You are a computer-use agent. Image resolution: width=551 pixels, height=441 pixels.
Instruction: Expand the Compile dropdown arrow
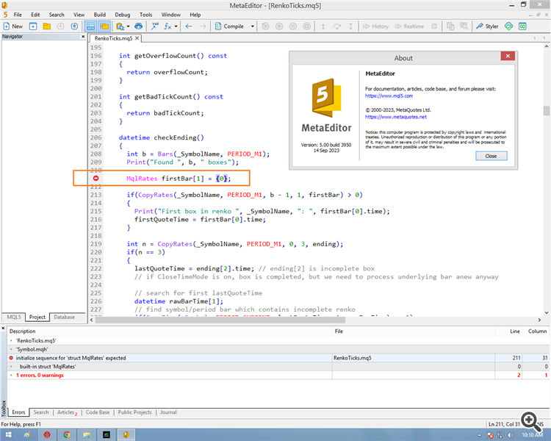point(252,26)
